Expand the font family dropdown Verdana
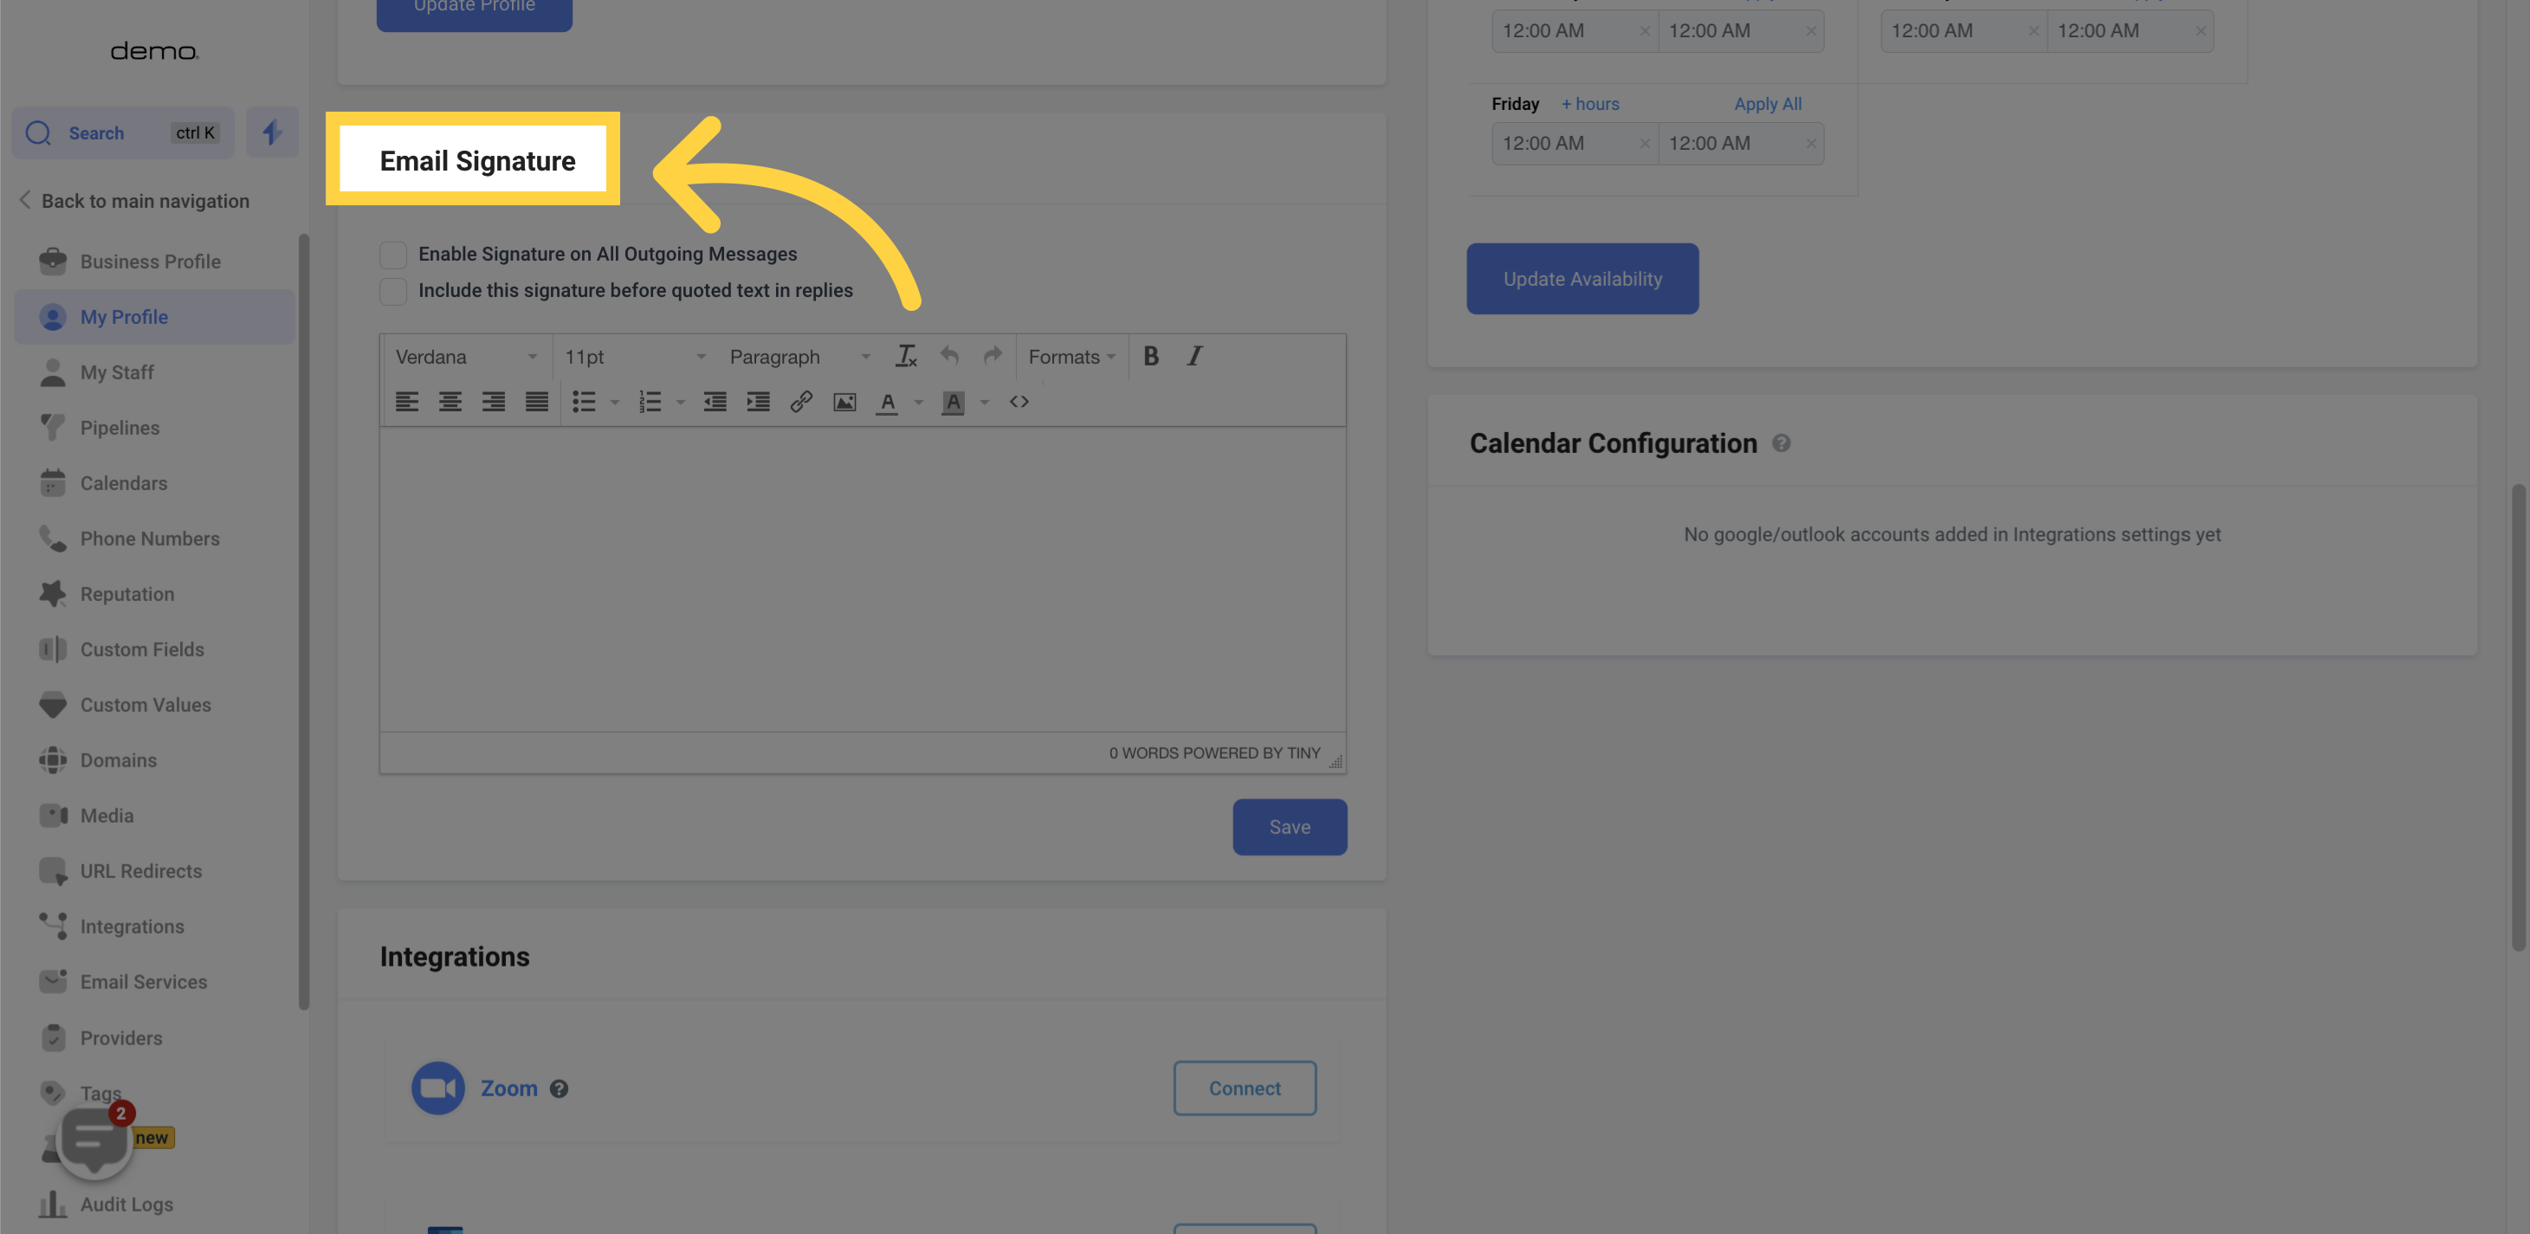The width and height of the screenshot is (2530, 1234). click(466, 357)
